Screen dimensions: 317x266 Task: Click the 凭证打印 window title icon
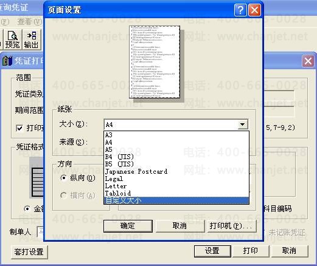tap(7, 61)
